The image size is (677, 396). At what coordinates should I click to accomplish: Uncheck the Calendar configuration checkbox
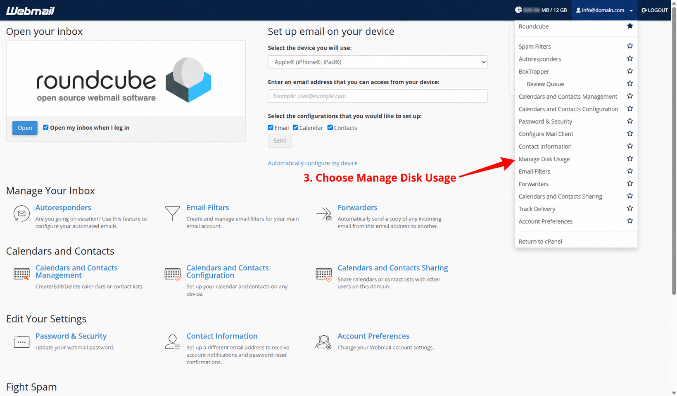coord(295,127)
